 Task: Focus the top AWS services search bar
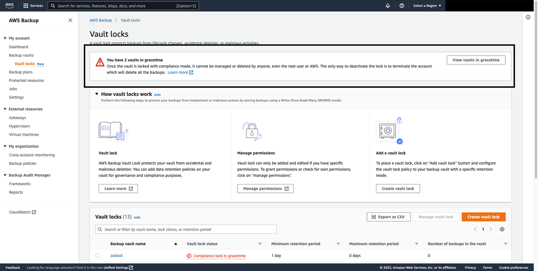click(x=123, y=6)
